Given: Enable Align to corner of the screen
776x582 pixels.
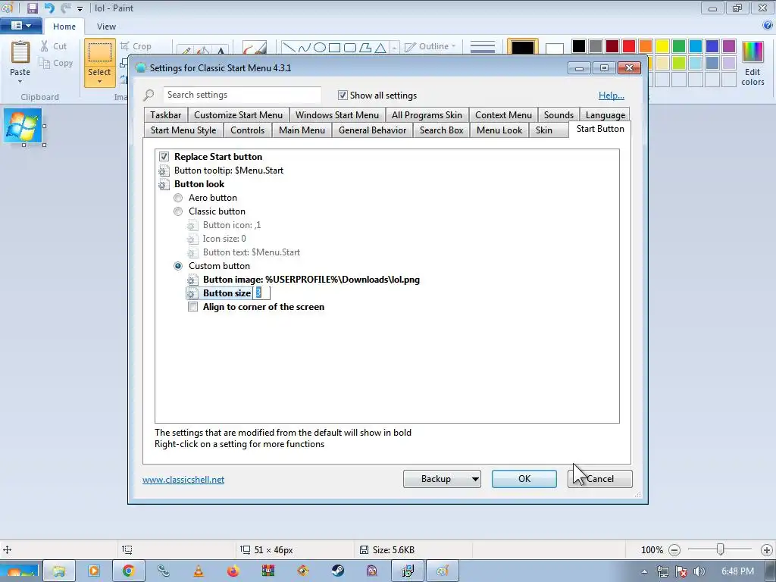Looking at the screenshot, I should click(192, 307).
